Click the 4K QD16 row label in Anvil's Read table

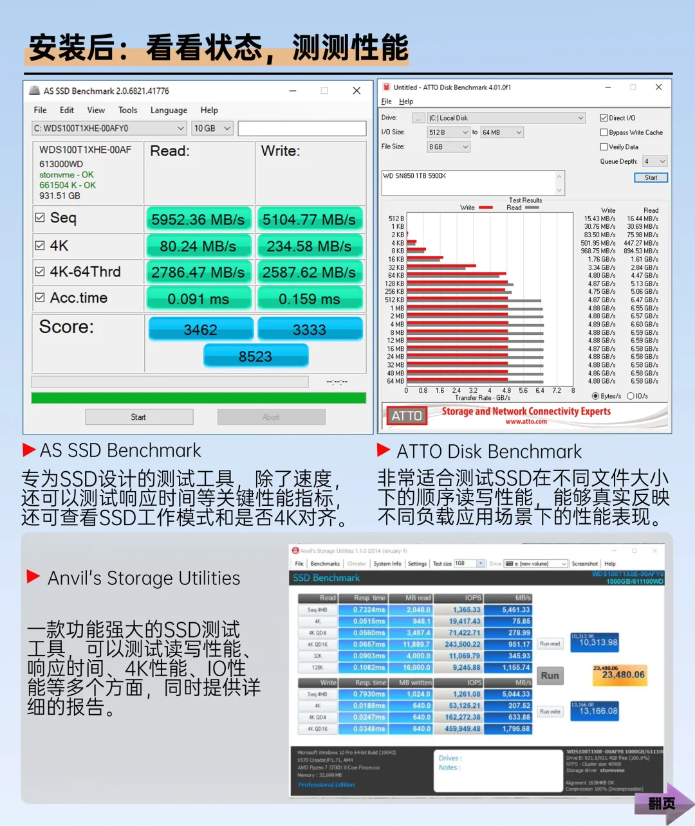coord(317,645)
